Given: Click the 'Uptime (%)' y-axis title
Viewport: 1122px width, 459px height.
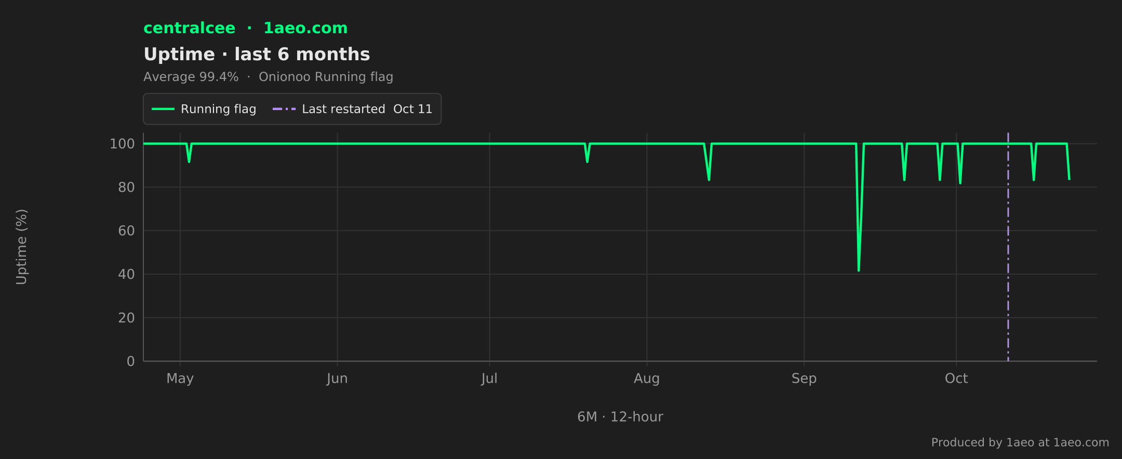Looking at the screenshot, I should click(21, 247).
